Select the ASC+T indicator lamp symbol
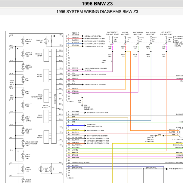The image size is (183, 183). (x=23, y=105)
